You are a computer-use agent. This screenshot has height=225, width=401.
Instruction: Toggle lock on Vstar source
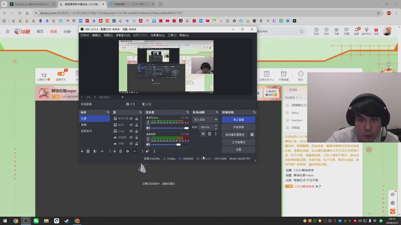[136, 131]
